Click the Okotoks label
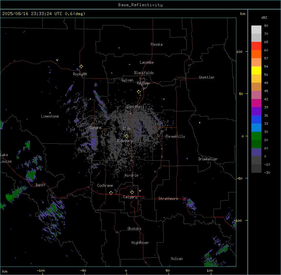This screenshot has height=275, width=281. [x=134, y=229]
